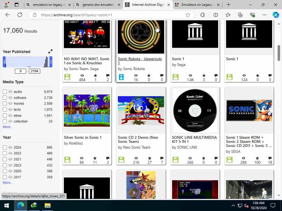Open the Favorites list icon
This screenshot has height=211, width=282.
tap(228, 15)
